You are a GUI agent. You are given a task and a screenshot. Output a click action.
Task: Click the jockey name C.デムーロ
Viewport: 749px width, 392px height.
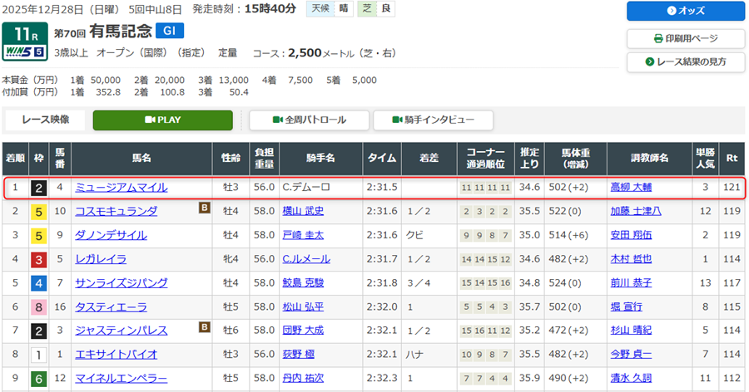pyautogui.click(x=306, y=188)
